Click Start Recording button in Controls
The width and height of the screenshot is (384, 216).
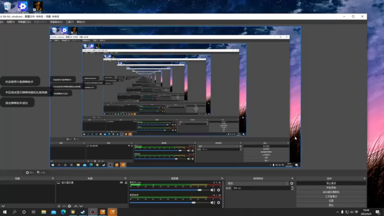click(331, 188)
